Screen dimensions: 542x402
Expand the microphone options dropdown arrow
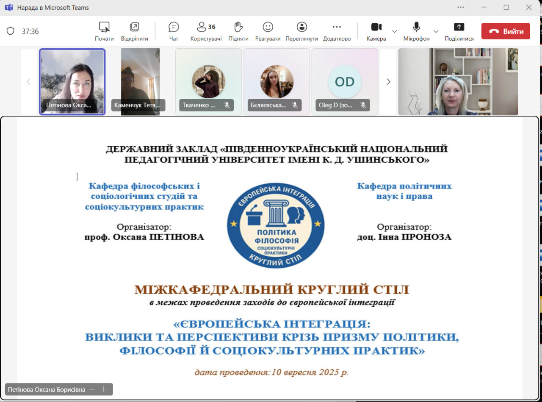tap(436, 31)
